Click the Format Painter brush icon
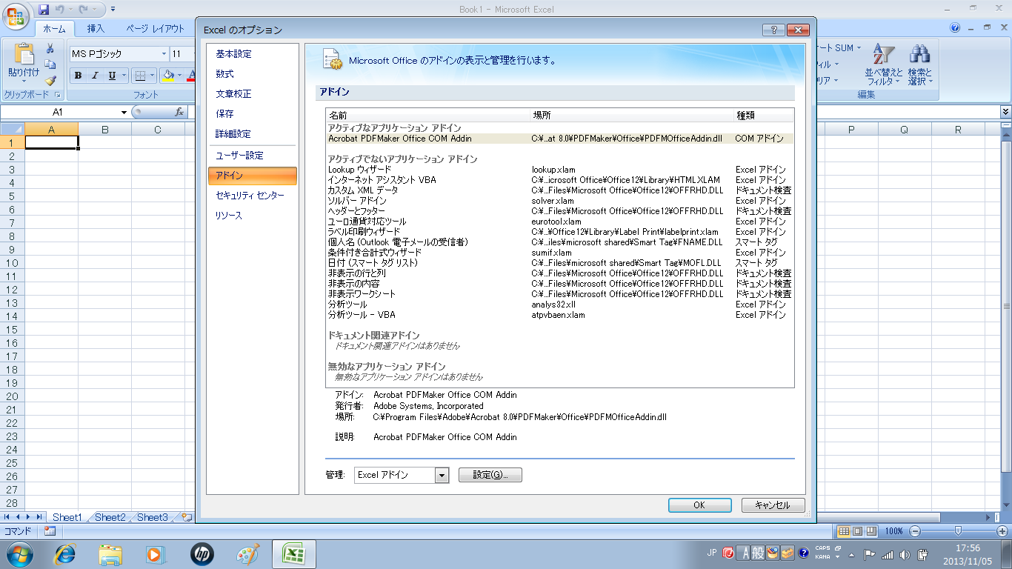Screen dimensions: 1012x569 click(50, 80)
